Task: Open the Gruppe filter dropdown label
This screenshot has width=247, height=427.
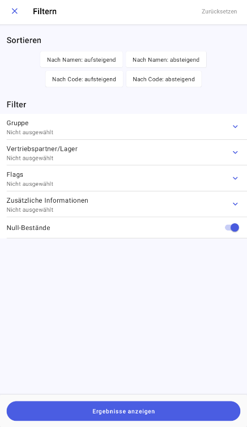Action: (x=18, y=123)
